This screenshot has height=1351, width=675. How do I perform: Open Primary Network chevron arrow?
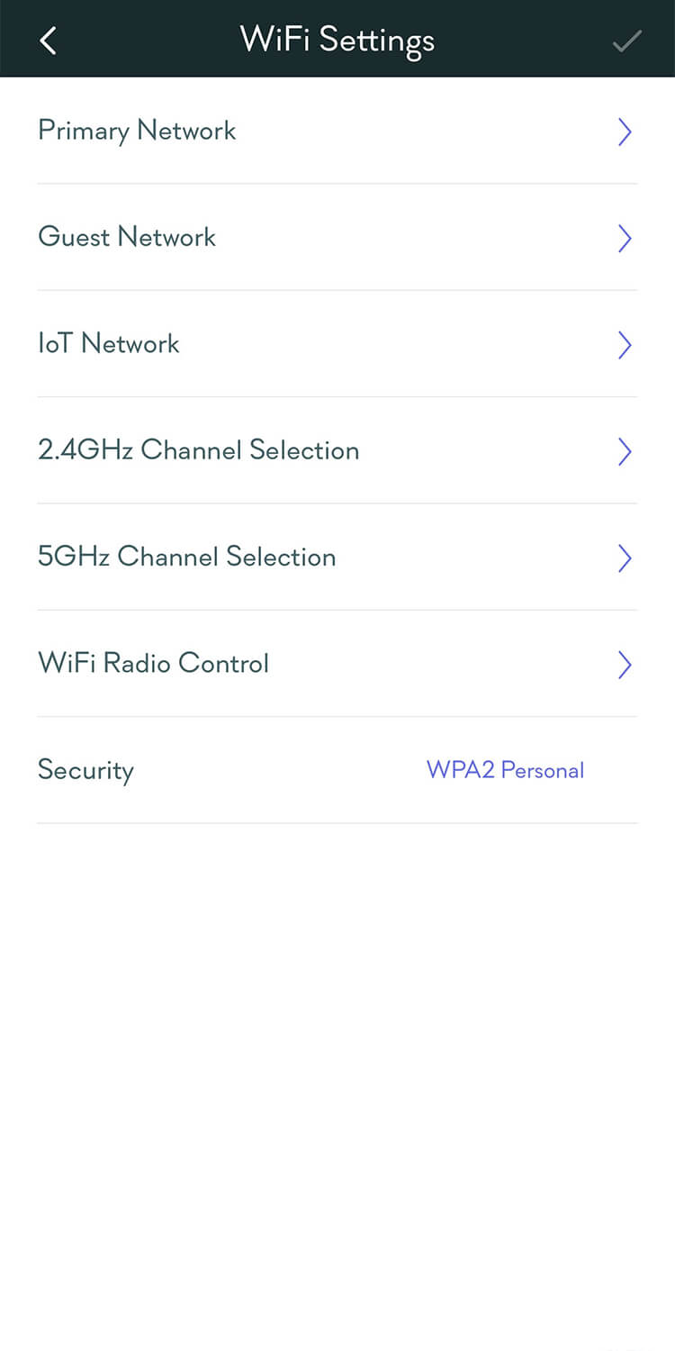click(625, 132)
